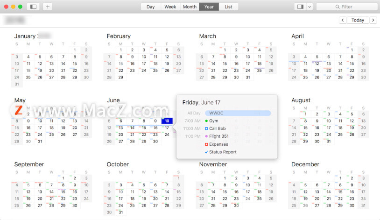This screenshot has width=380, height=220.
Task: Toggle the calendar sidebar icon
Action: pyautogui.click(x=33, y=7)
